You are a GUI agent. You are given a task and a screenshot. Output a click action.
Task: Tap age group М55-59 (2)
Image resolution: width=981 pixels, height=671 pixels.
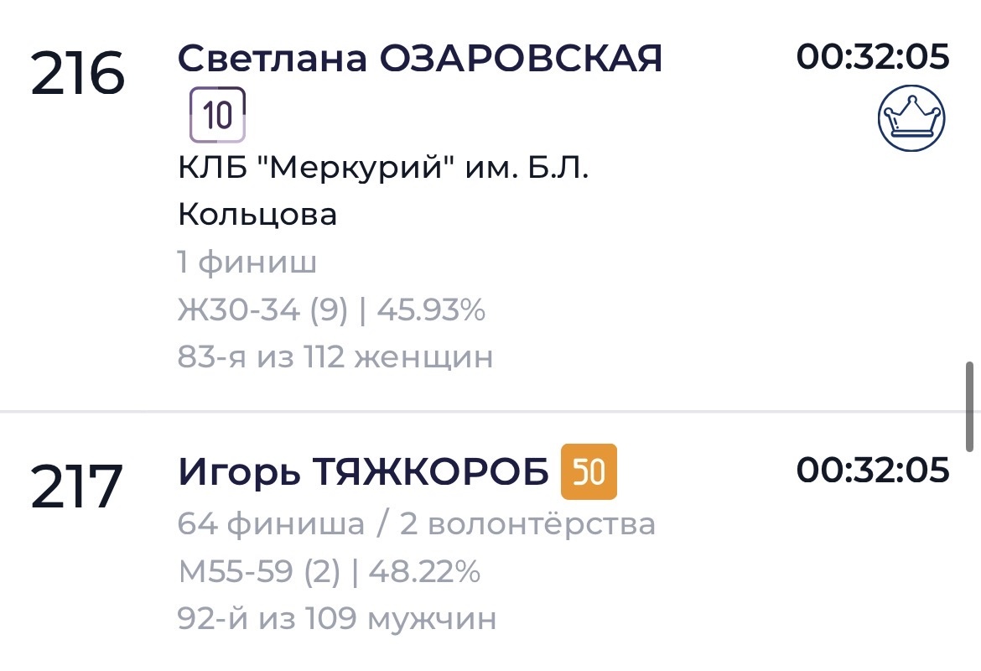point(259,573)
